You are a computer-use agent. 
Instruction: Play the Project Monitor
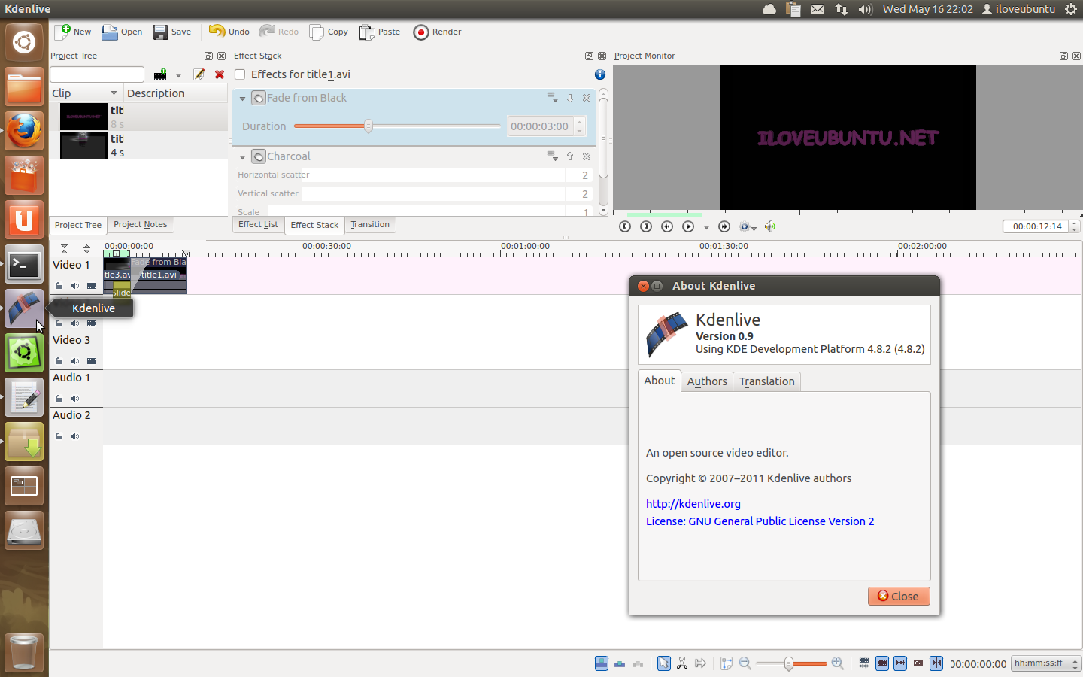click(x=688, y=226)
